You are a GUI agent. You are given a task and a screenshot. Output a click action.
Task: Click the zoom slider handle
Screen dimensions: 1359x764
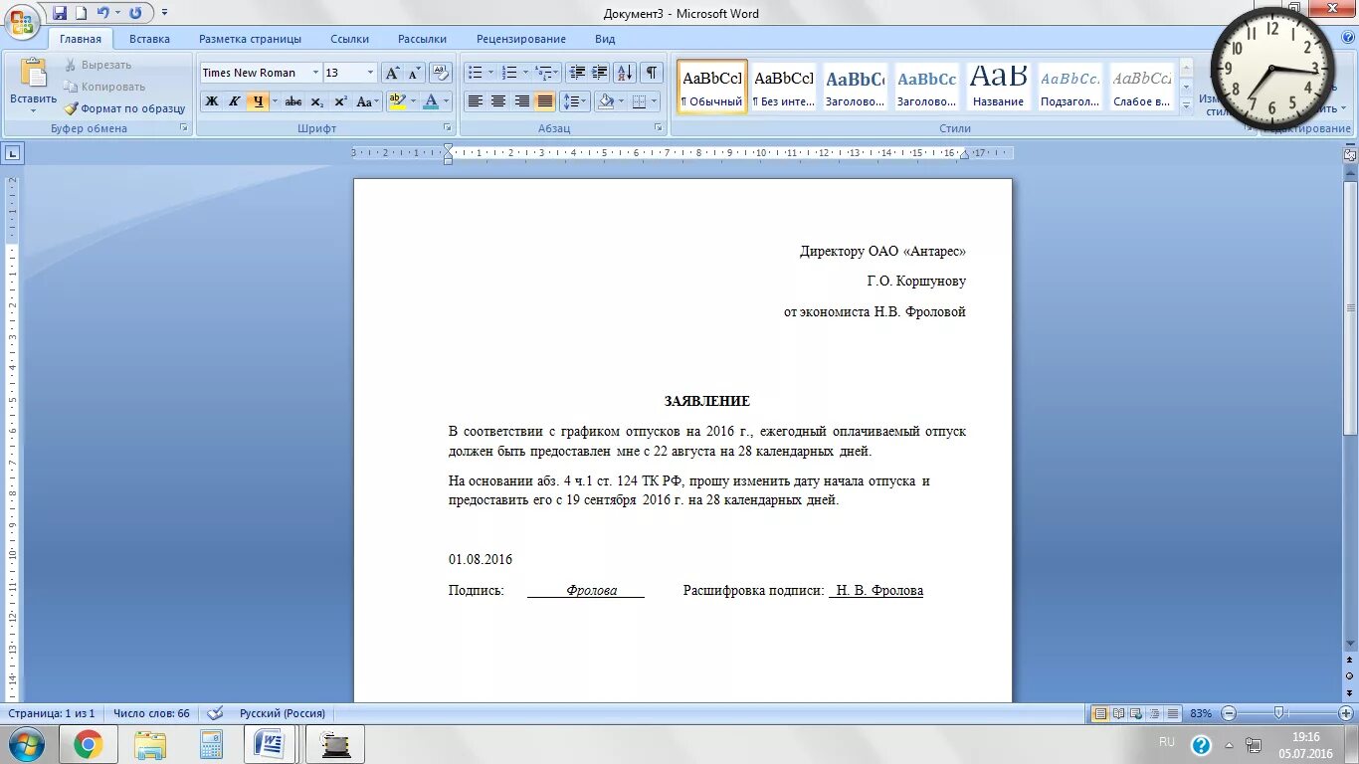(1279, 713)
